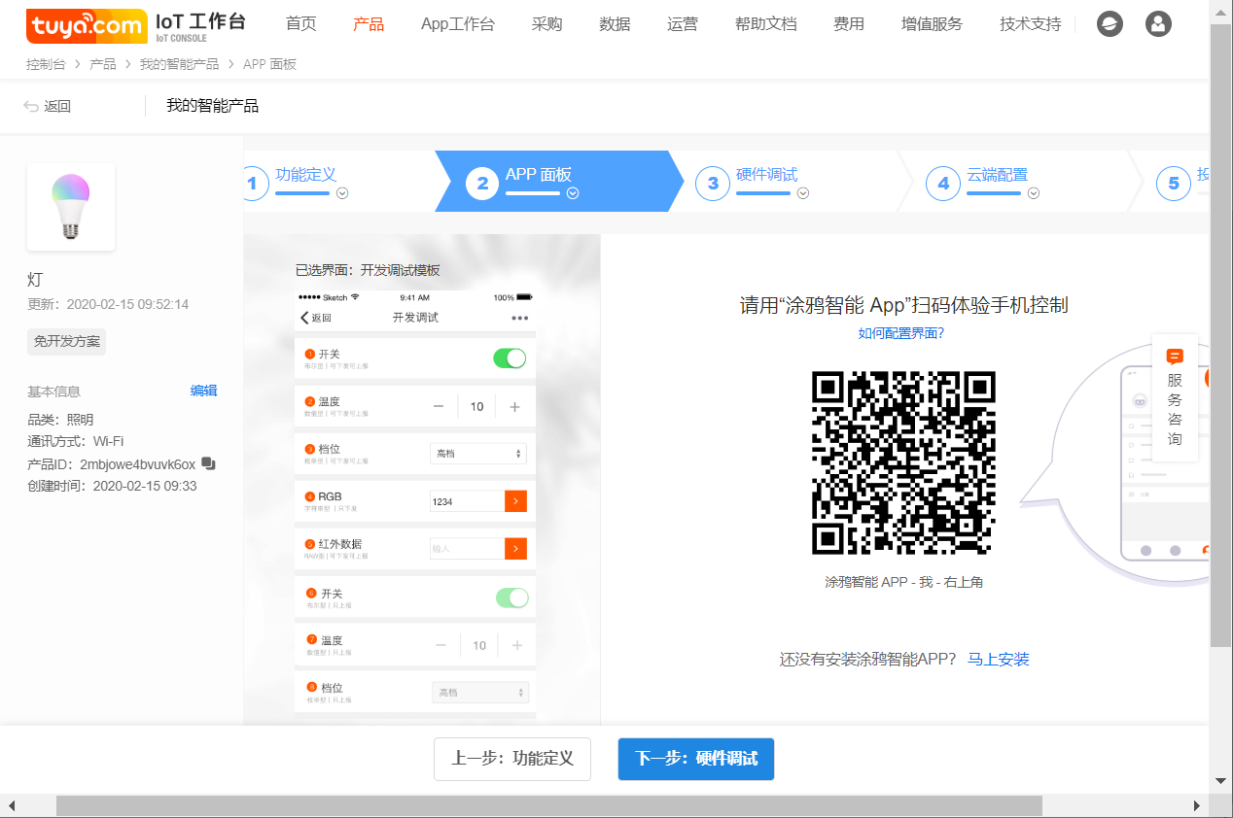
Task: Open the 档位 高档 dropdown
Action: pyautogui.click(x=478, y=454)
